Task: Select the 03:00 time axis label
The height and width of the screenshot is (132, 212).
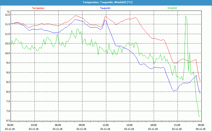Action: click(x=34, y=125)
